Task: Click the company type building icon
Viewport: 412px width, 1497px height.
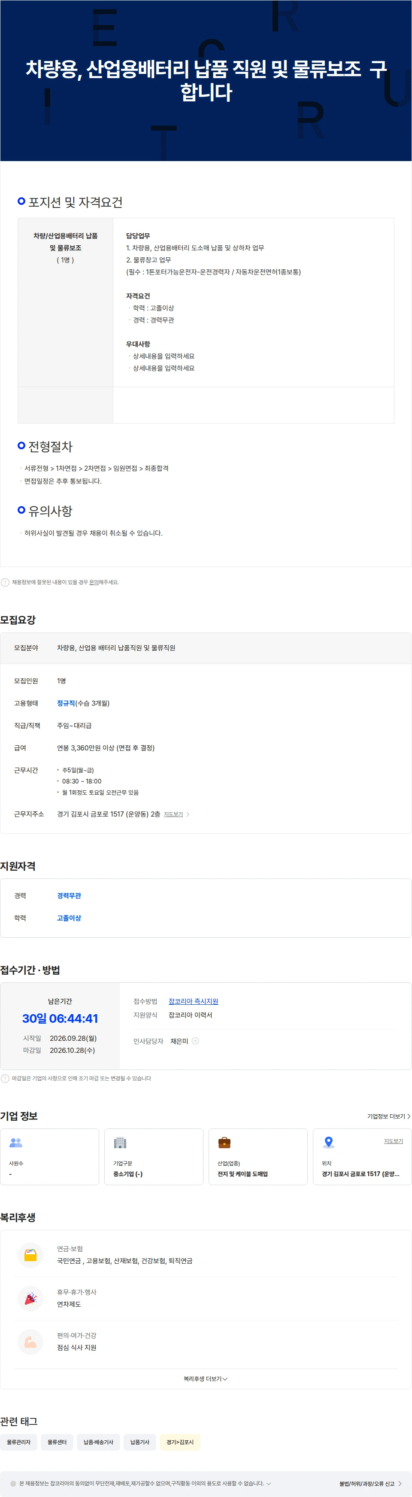Action: coord(120,1143)
